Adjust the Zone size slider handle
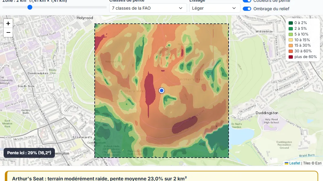Viewport: 323px width, 181px height. 30,8
